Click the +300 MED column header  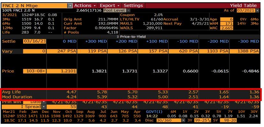(x=96, y=42)
